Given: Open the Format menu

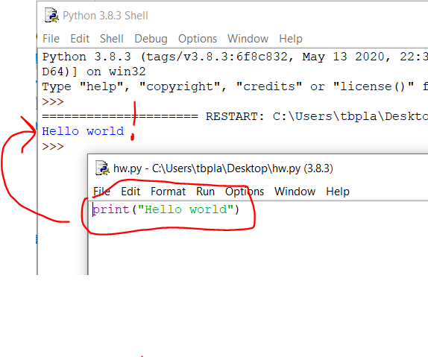Looking at the screenshot, I should point(169,192).
